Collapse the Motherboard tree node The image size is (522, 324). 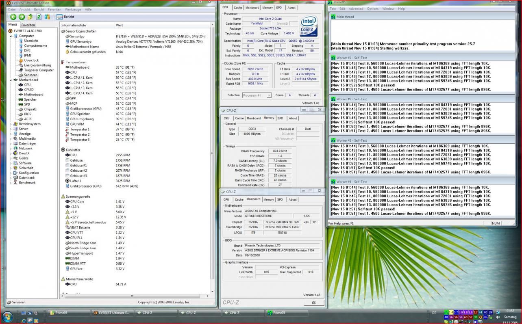pos(11,80)
